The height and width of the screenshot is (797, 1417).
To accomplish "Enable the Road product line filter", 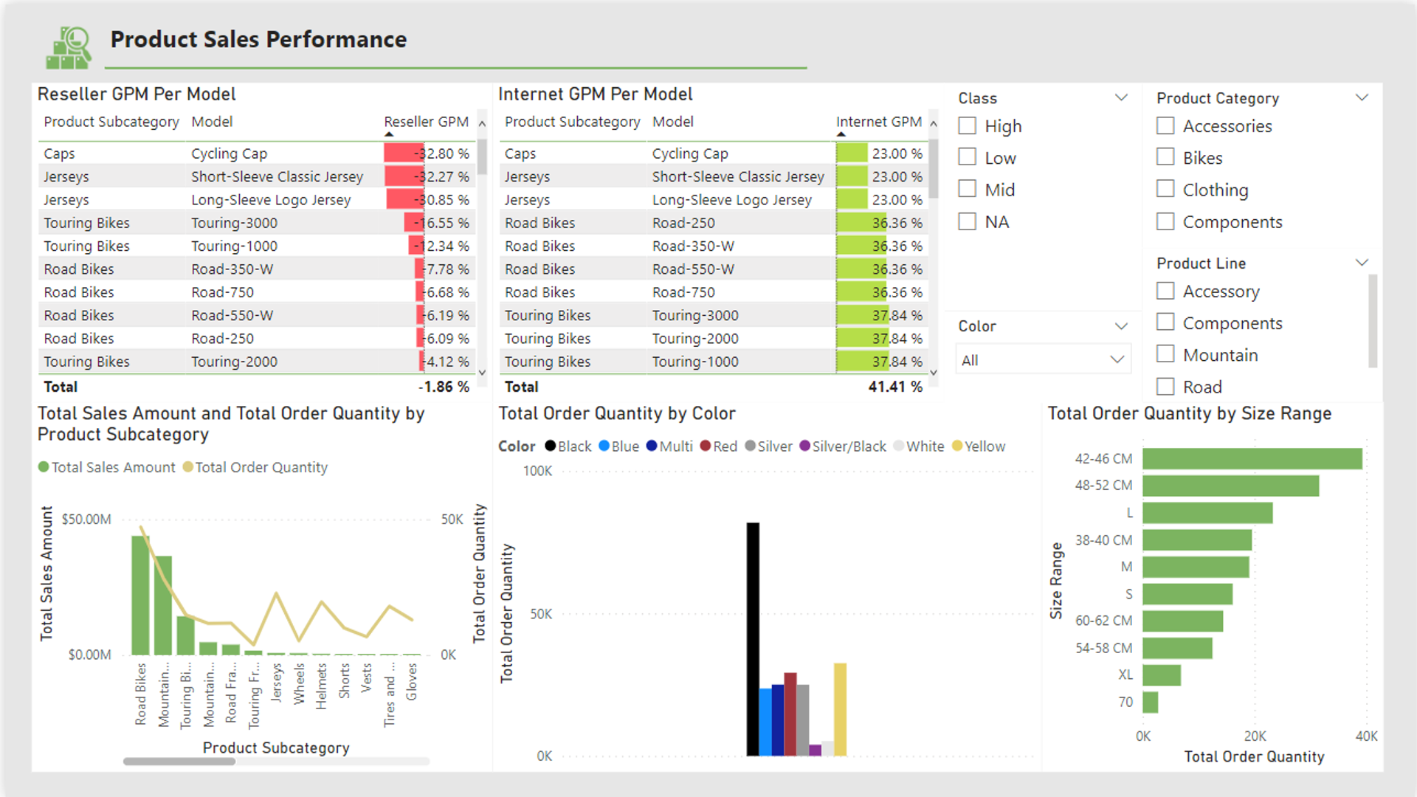I will [x=1165, y=386].
